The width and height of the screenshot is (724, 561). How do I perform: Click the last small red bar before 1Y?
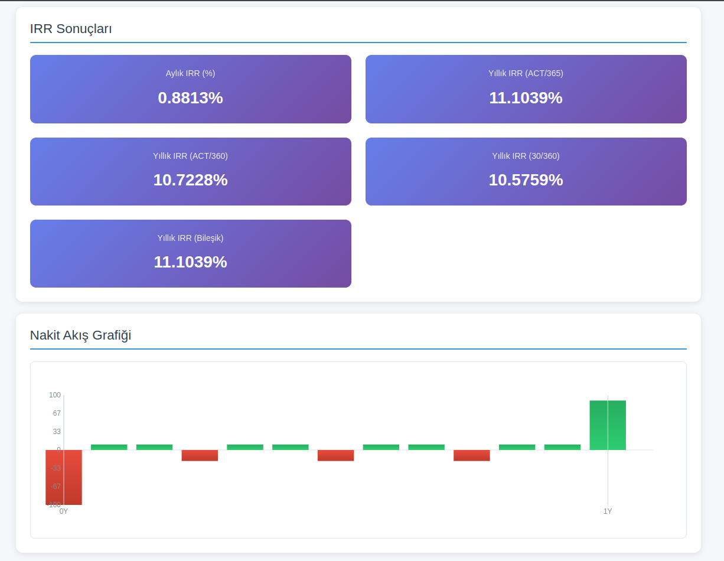(x=472, y=455)
